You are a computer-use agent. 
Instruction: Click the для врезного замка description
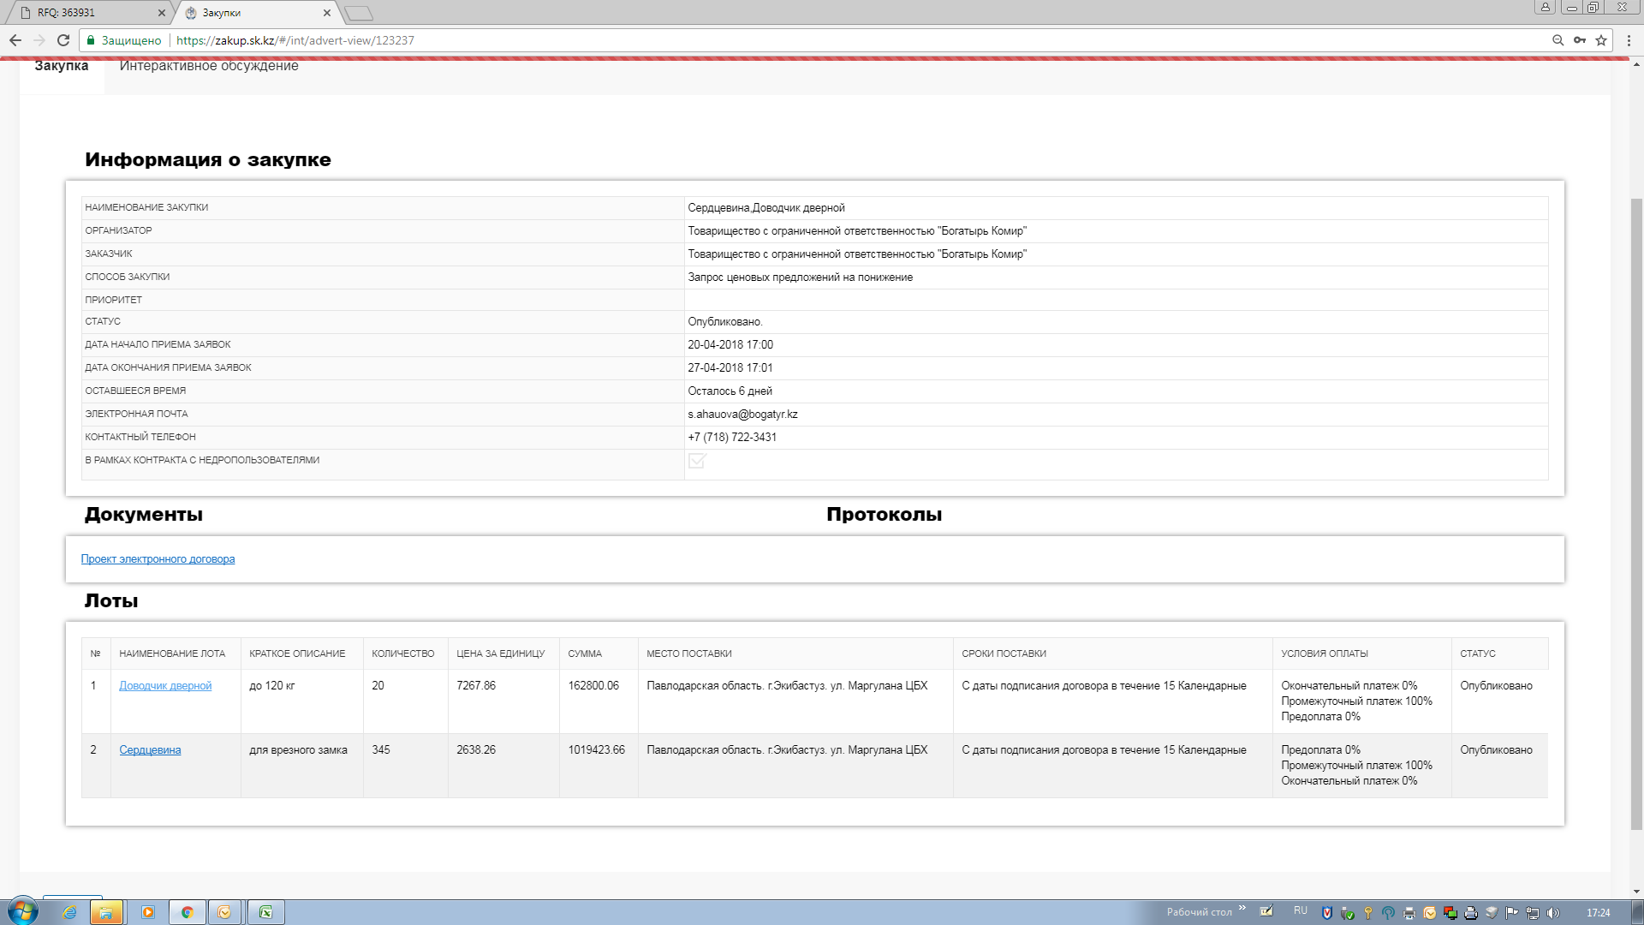(x=298, y=750)
